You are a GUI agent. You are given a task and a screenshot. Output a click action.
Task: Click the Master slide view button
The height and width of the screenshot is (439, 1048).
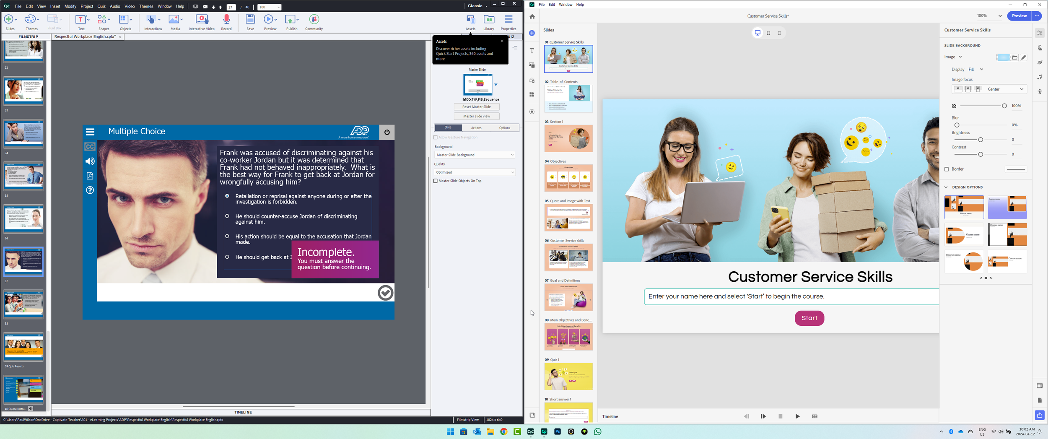coord(477,117)
